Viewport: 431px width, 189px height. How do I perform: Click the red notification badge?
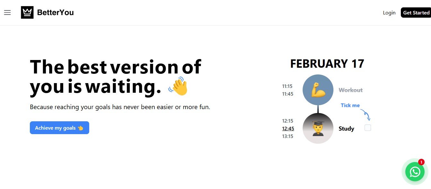coord(421,162)
